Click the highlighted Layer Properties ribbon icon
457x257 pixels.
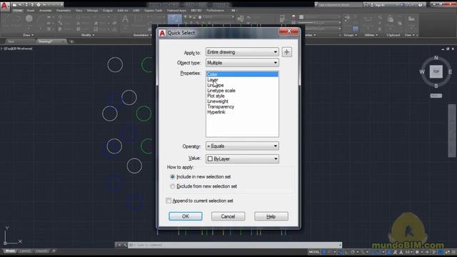pyautogui.click(x=175, y=19)
